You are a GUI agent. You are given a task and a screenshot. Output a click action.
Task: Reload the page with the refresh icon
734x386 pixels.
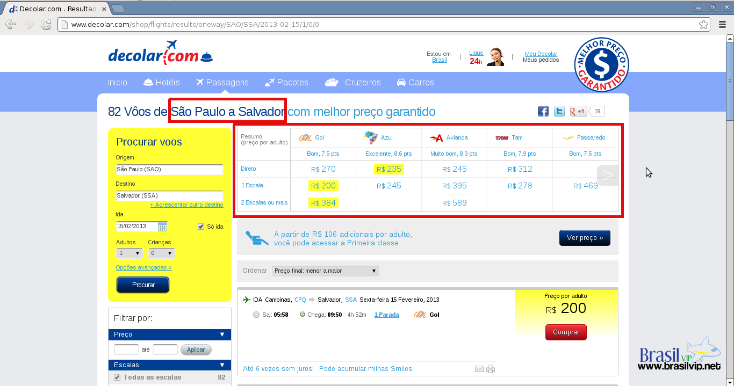(x=46, y=24)
